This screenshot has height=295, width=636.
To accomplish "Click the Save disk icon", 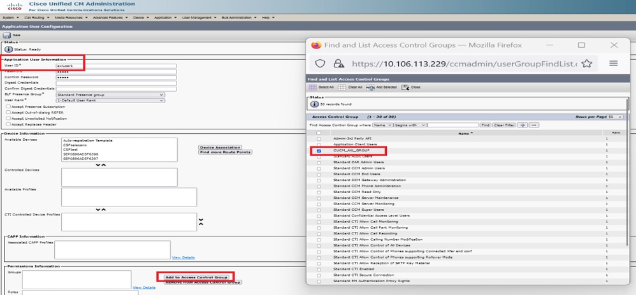I will pyautogui.click(x=7, y=35).
